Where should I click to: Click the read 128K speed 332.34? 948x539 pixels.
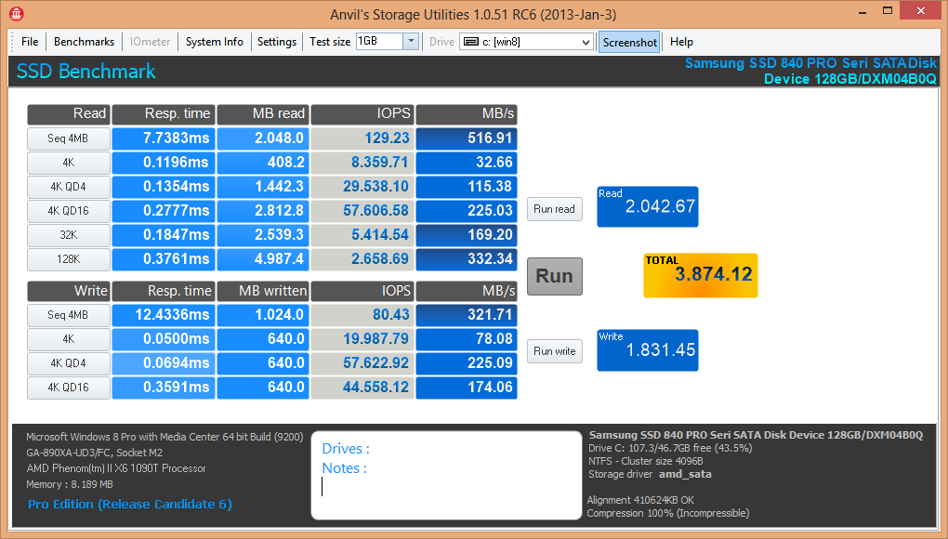pyautogui.click(x=467, y=259)
